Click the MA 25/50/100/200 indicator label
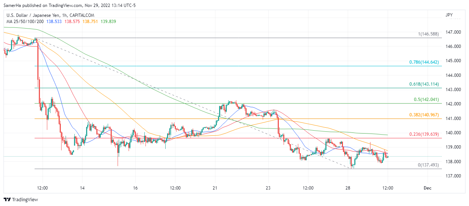Viewport: 469px width, 206px height. coord(25,22)
